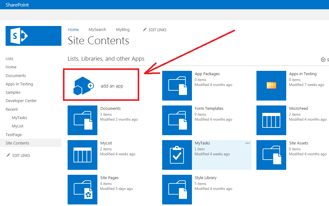Click the Apps in Testing tile title
The width and height of the screenshot is (329, 206).
(x=303, y=74)
